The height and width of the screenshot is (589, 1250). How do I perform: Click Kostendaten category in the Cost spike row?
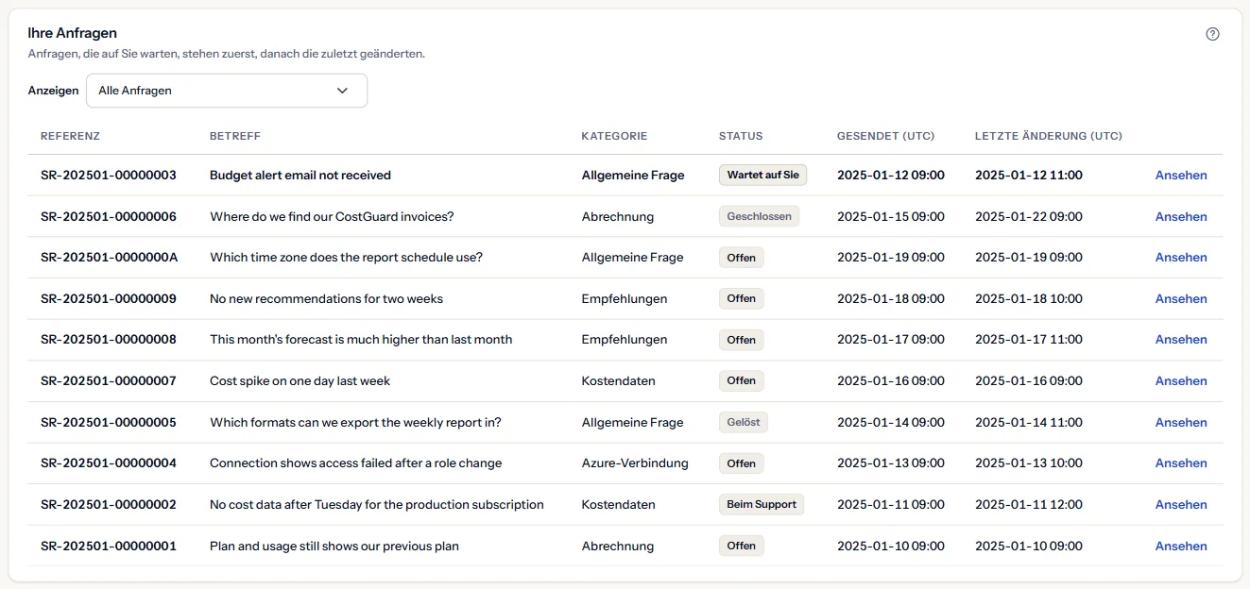pos(619,380)
